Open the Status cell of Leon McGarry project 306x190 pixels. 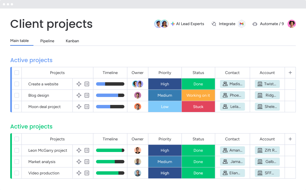click(198, 150)
